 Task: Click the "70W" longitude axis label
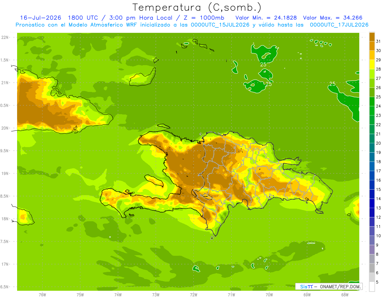(269, 295)
